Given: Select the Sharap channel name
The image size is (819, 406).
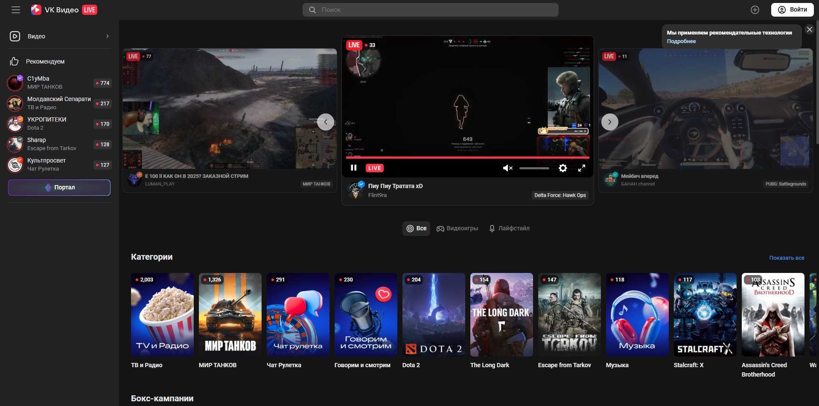Looking at the screenshot, I should tap(36, 140).
